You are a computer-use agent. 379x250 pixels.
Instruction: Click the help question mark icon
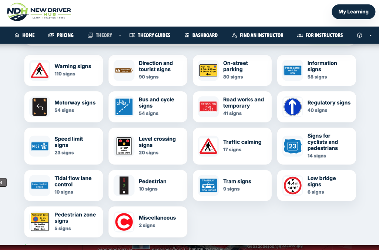[x=359, y=35]
